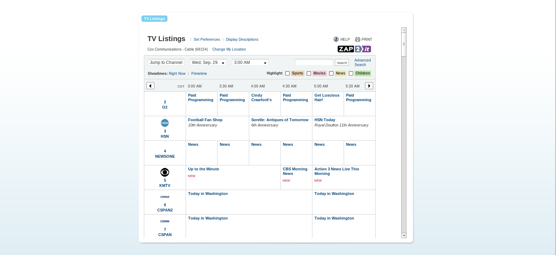Click the Help question mark icon
Screen dimensions: 556x255
pyautogui.click(x=336, y=39)
